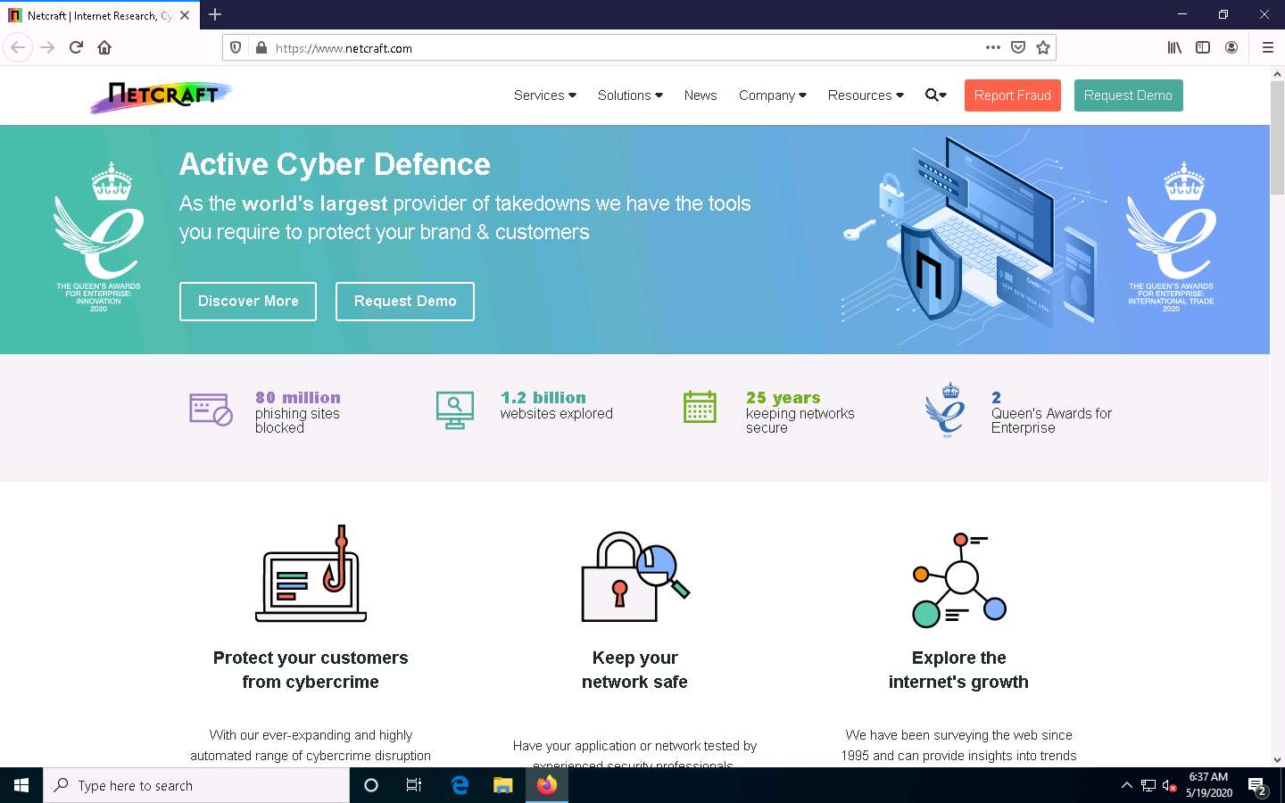
Task: Click the browser forward arrow
Action: pyautogui.click(x=47, y=47)
